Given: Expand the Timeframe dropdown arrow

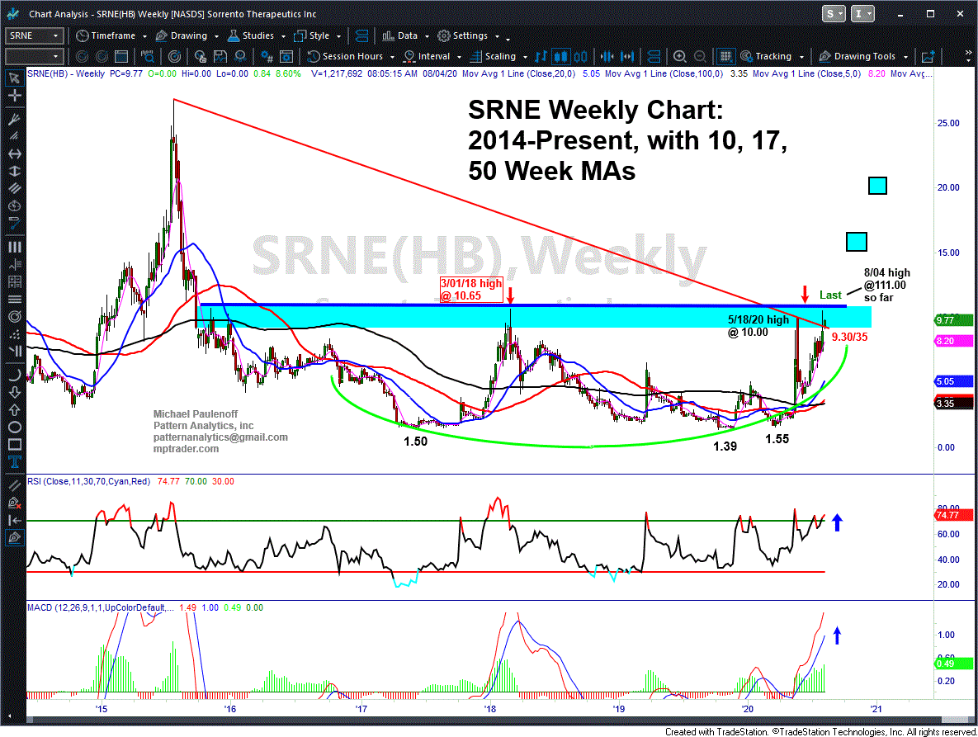Looking at the screenshot, I should 144,36.
